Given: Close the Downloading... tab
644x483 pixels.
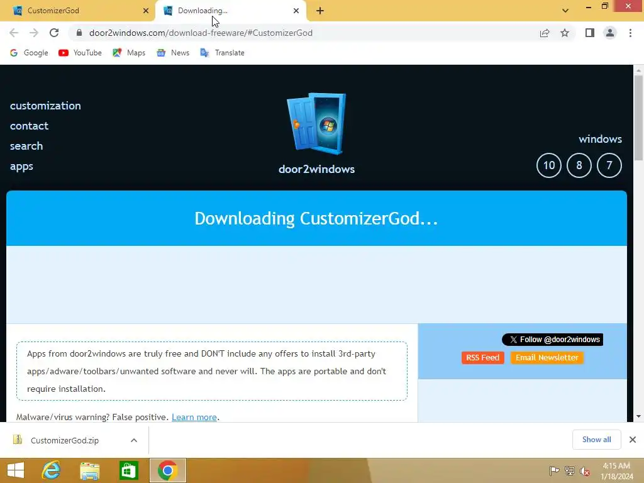Looking at the screenshot, I should [296, 11].
